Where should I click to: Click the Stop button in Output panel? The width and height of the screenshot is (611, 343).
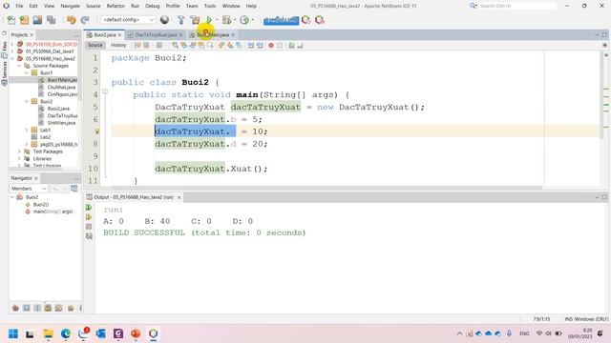89,227
